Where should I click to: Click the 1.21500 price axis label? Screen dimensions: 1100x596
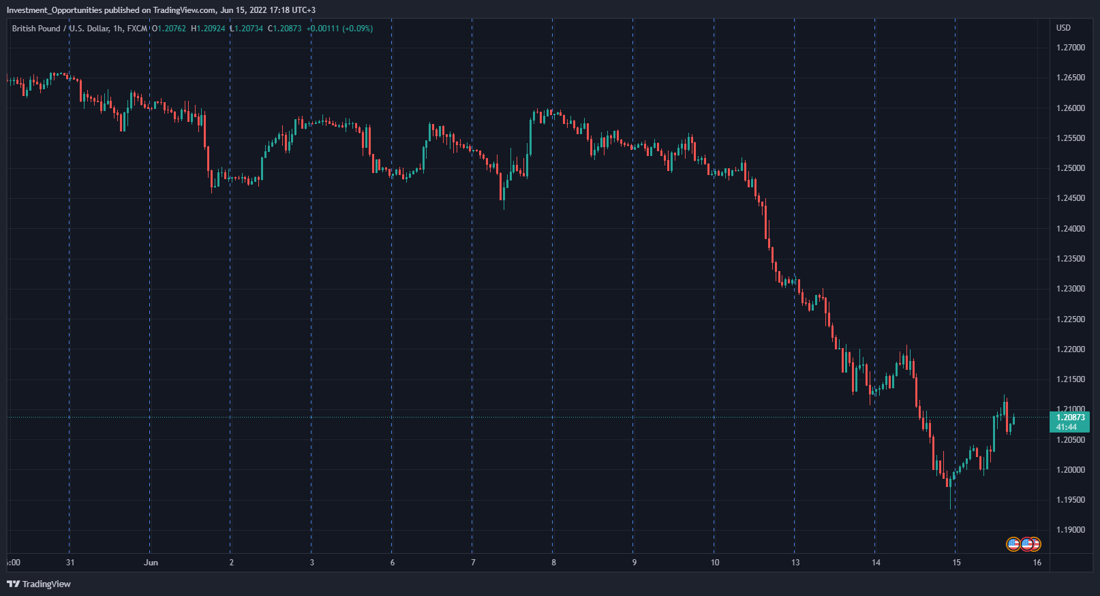pyautogui.click(x=1071, y=379)
